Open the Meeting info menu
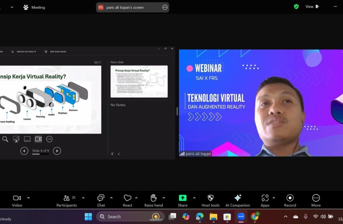Viewport: 343px width, 224px height. [x=34, y=7]
